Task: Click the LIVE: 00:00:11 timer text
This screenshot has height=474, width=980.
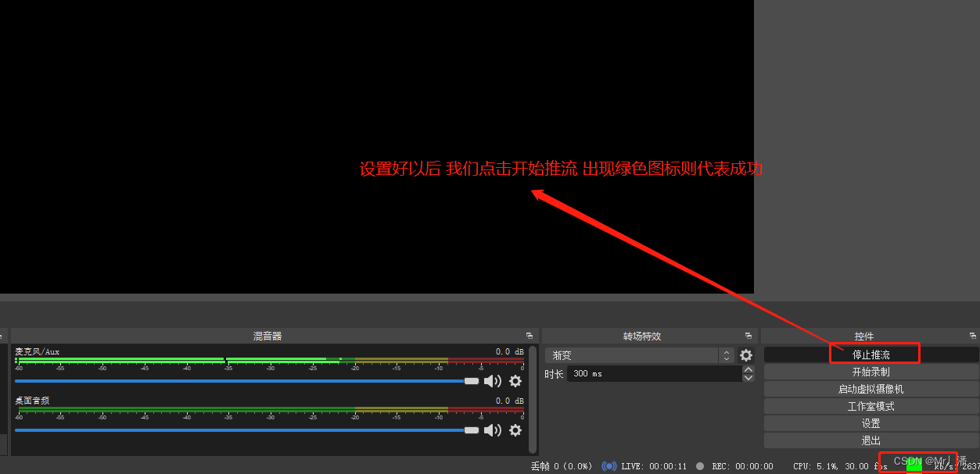Action: click(x=654, y=466)
